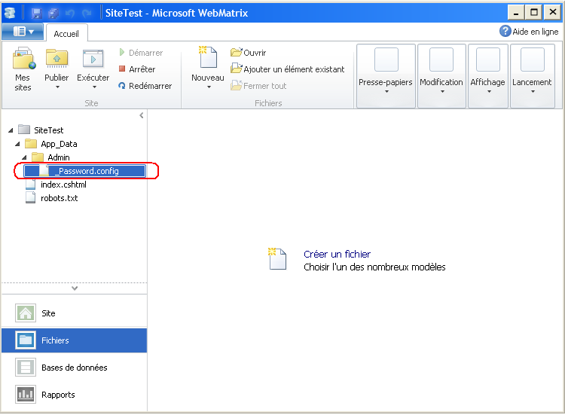Click the Exécuter run icon

93,59
